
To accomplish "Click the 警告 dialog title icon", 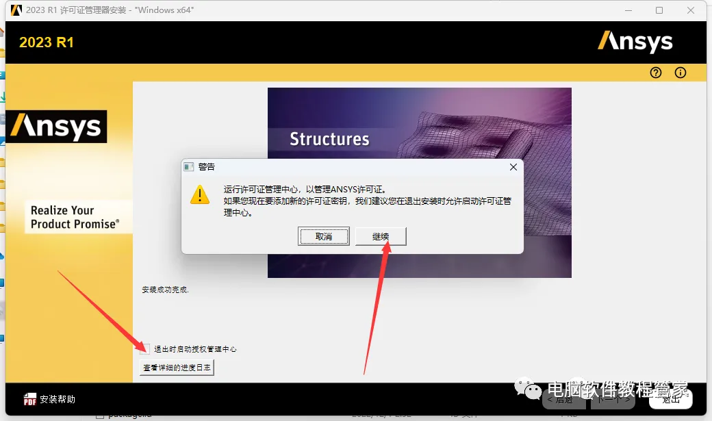I will point(188,167).
